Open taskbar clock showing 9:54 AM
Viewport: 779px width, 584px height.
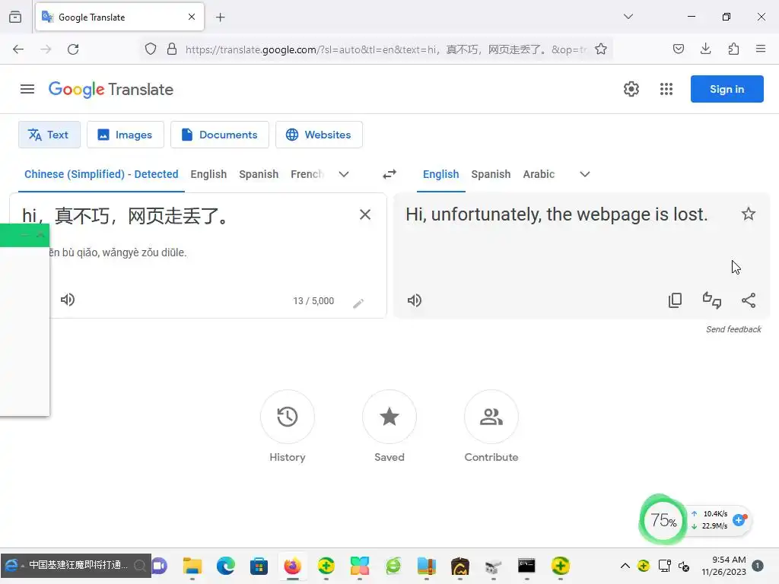[x=724, y=566]
